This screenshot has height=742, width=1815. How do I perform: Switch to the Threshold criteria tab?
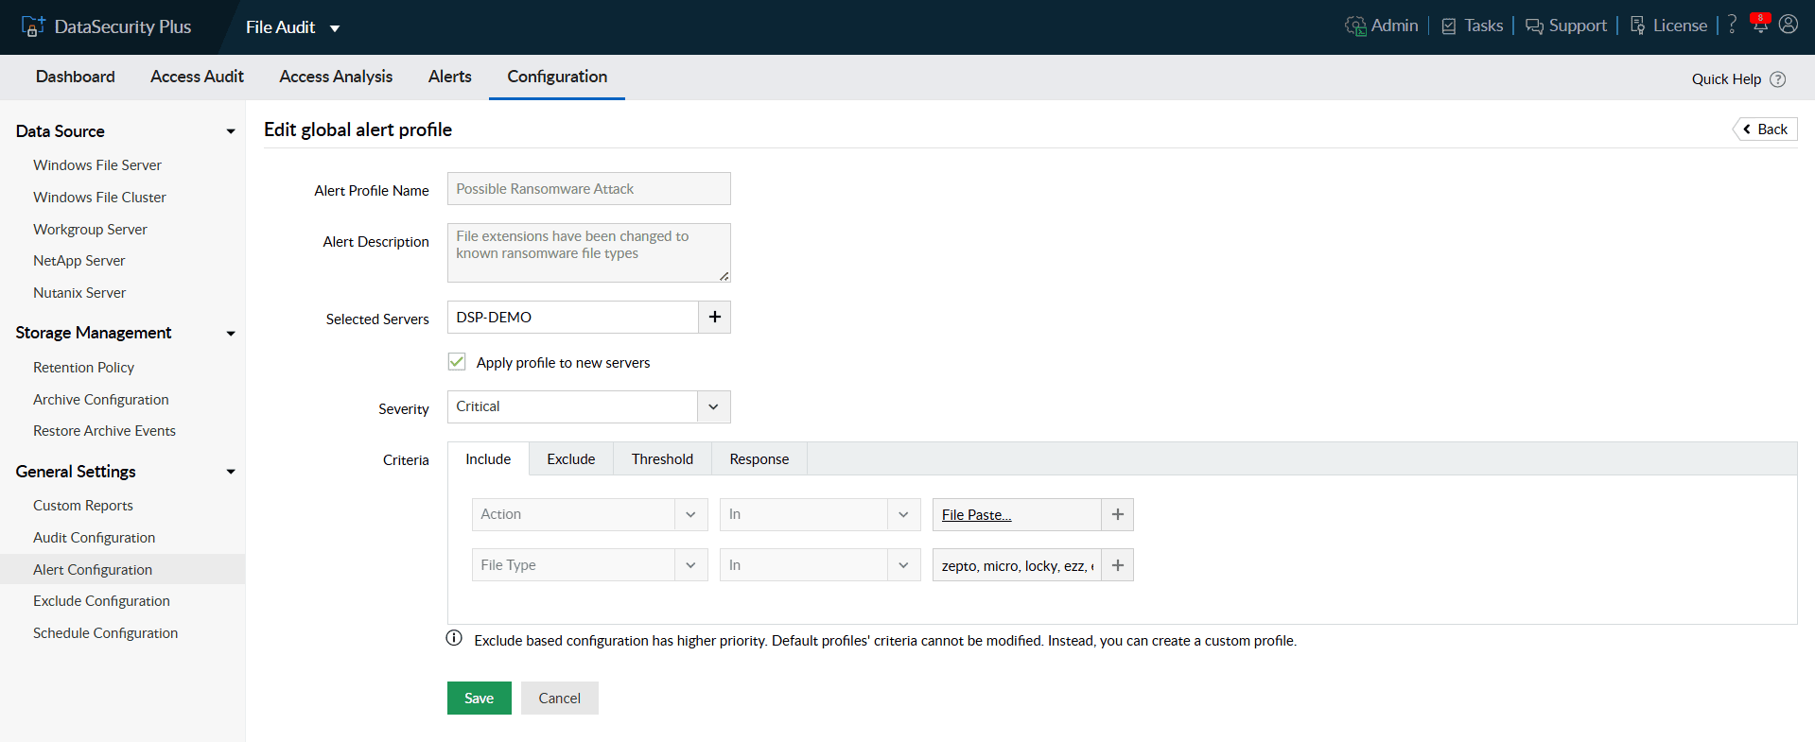click(x=662, y=459)
